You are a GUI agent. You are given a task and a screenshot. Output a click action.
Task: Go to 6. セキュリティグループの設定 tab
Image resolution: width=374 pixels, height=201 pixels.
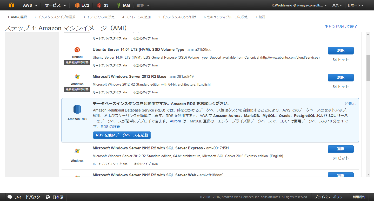click(226, 17)
